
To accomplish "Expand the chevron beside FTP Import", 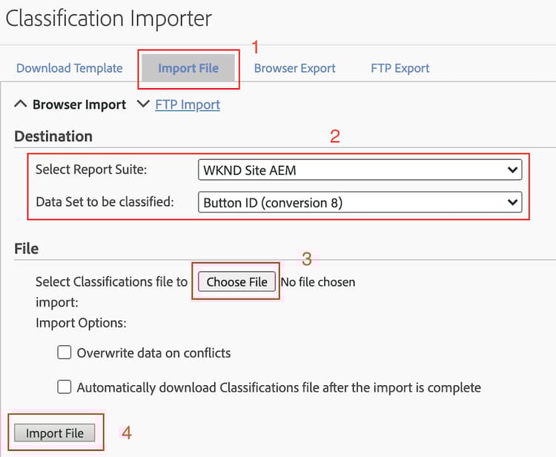I will pyautogui.click(x=143, y=104).
